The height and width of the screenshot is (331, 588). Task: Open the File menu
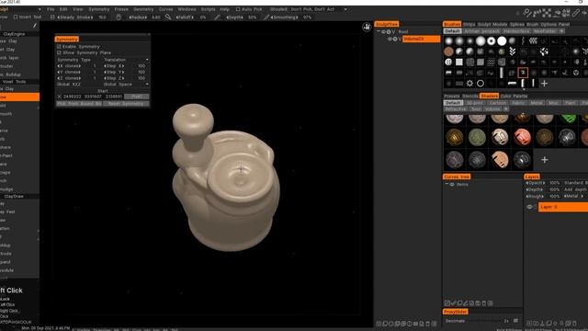click(51, 9)
